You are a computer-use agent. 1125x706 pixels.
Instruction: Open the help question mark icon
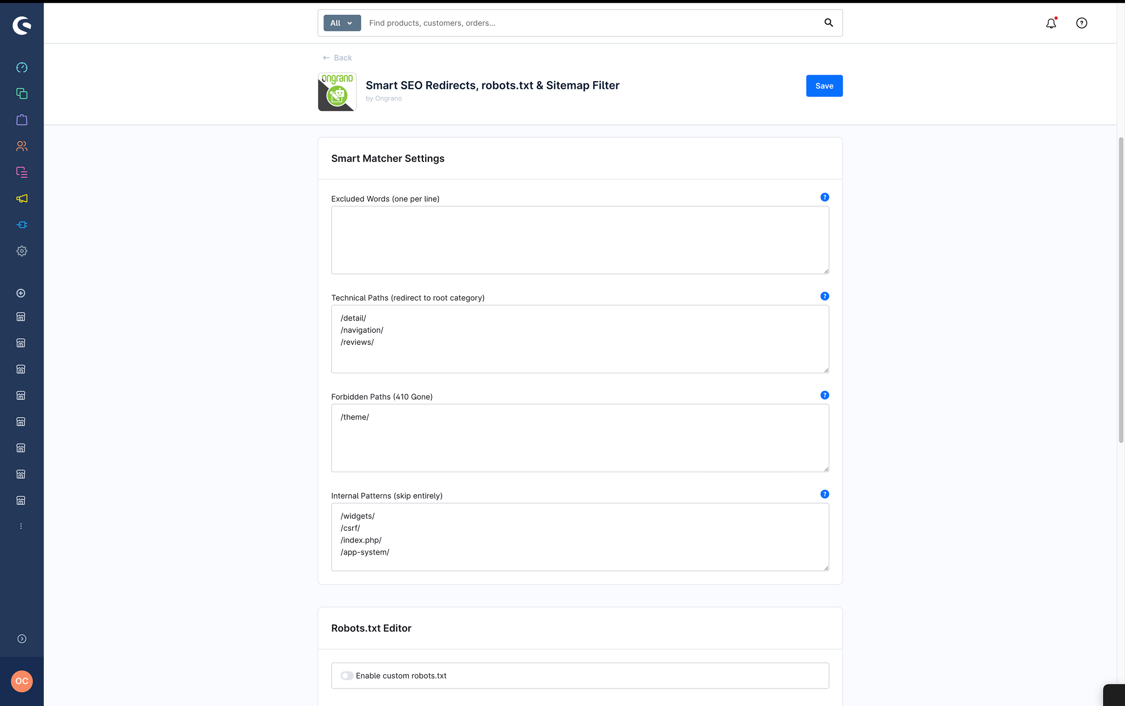(1082, 23)
